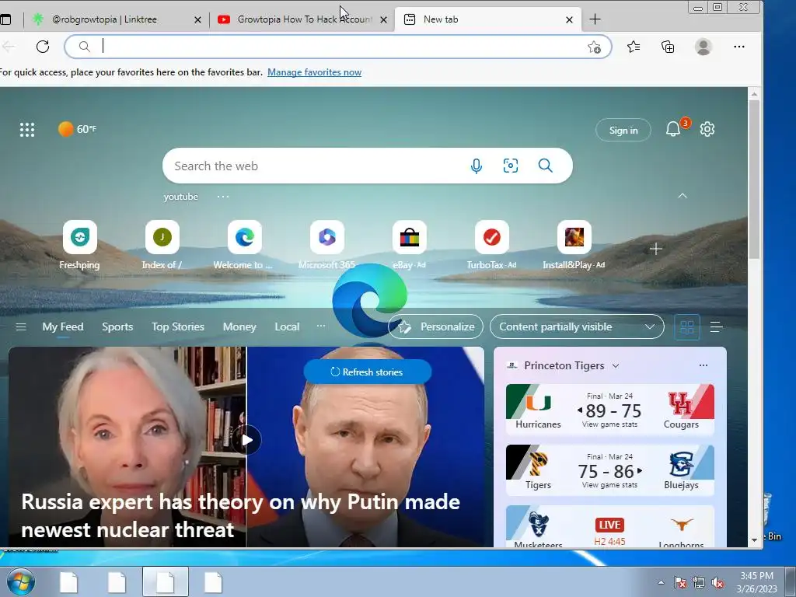Start voice search with microphone icon

pos(477,166)
